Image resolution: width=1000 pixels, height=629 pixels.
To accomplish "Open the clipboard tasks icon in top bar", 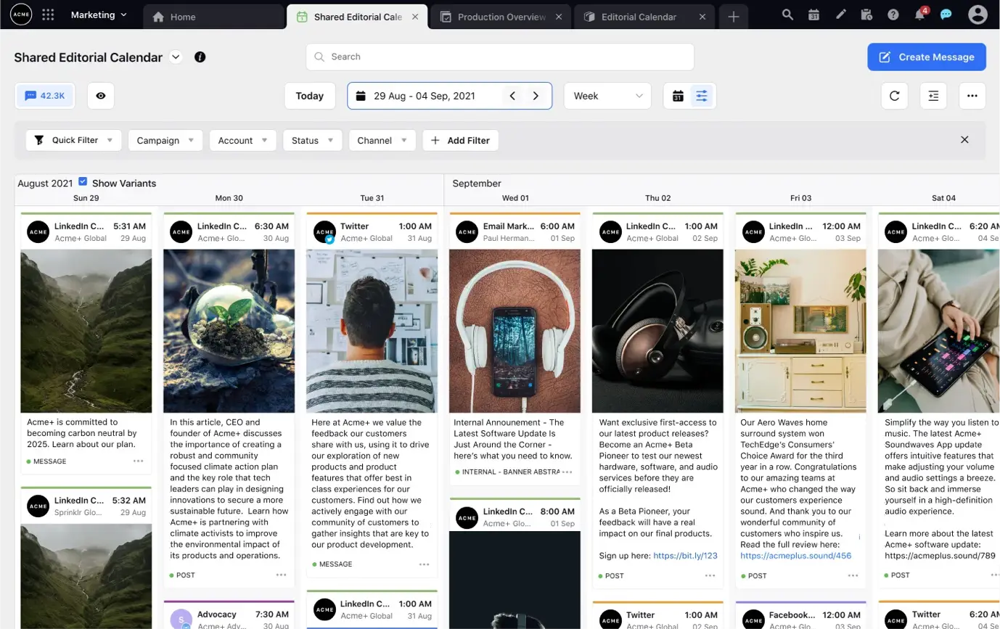I will coord(866,15).
